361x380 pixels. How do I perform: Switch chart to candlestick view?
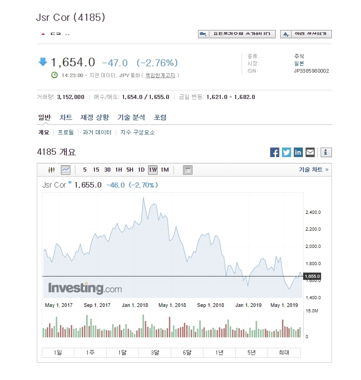tap(51, 170)
